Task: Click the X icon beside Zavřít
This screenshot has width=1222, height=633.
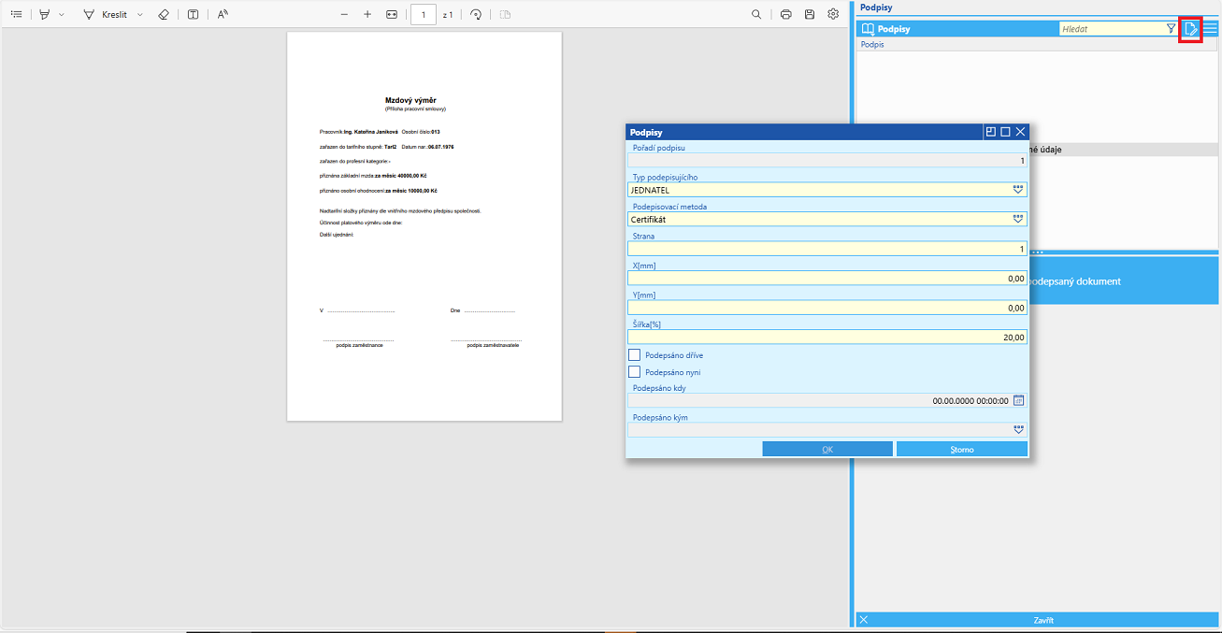Action: (864, 620)
